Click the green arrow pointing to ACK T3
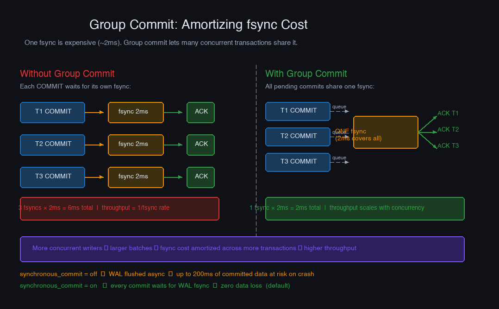 coord(428,141)
